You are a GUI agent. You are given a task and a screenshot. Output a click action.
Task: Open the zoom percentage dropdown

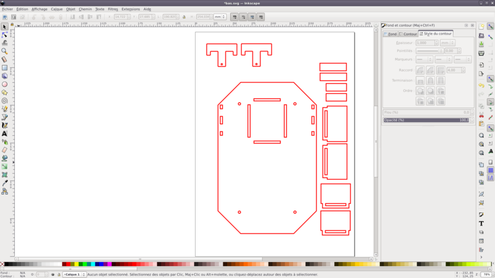pos(486,274)
